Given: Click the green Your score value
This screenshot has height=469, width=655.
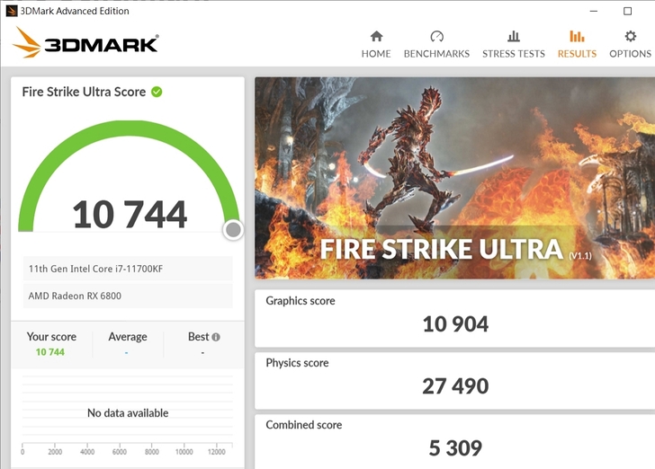Looking at the screenshot, I should coord(50,352).
